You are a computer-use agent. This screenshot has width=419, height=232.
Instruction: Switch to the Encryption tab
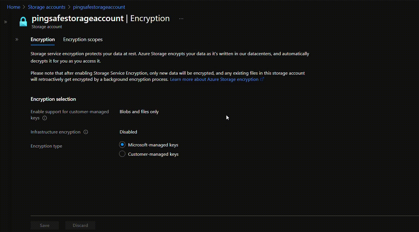pos(43,39)
